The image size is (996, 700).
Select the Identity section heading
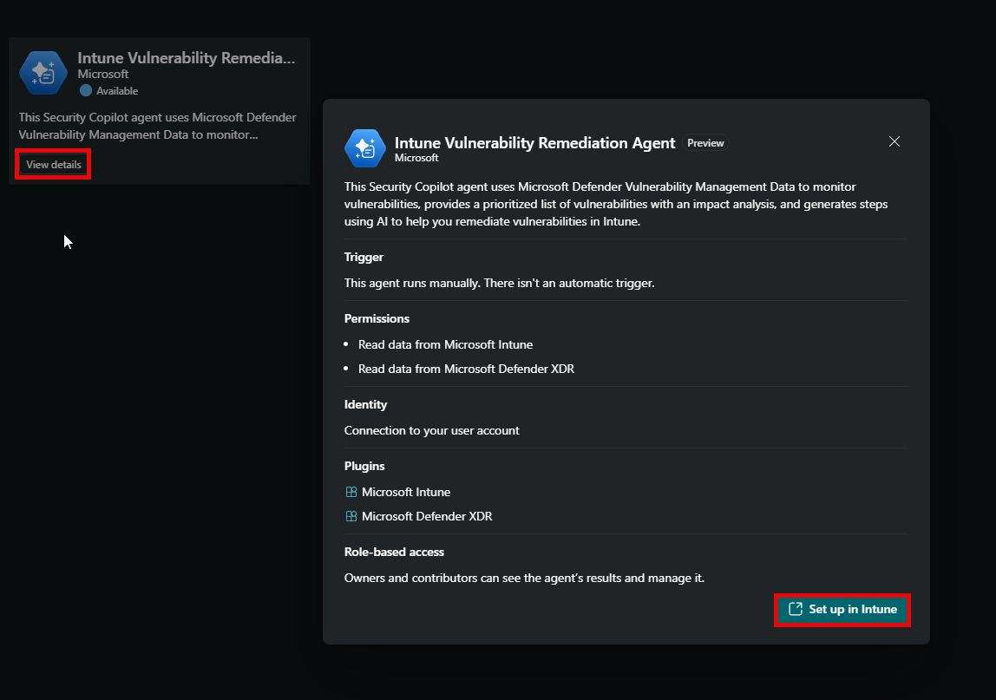(x=365, y=404)
